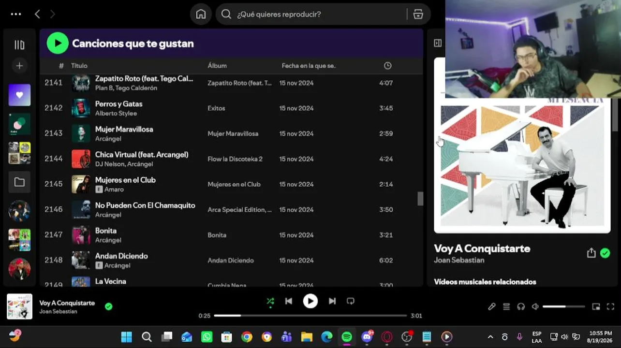The height and width of the screenshot is (348, 621).
Task: Sort by 'Fecha en la que se..' column
Action: pos(309,66)
